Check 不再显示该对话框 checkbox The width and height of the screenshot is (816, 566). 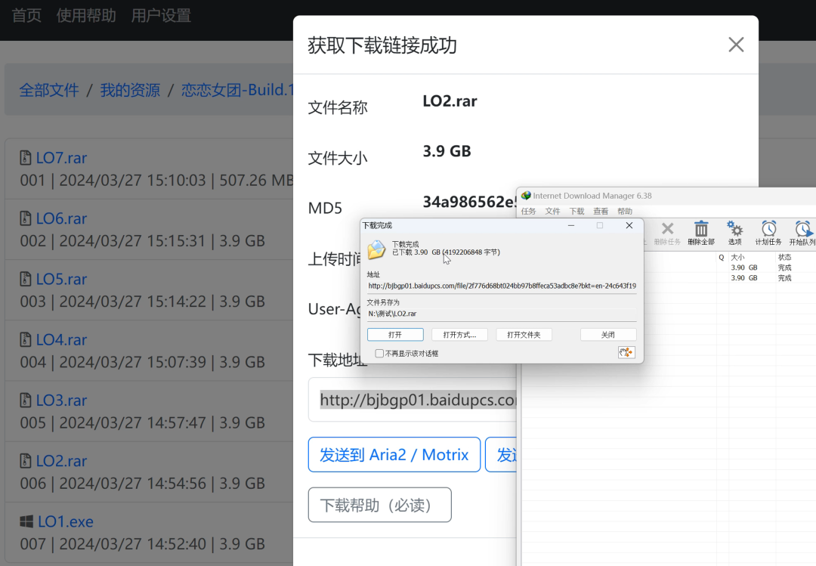click(x=379, y=354)
